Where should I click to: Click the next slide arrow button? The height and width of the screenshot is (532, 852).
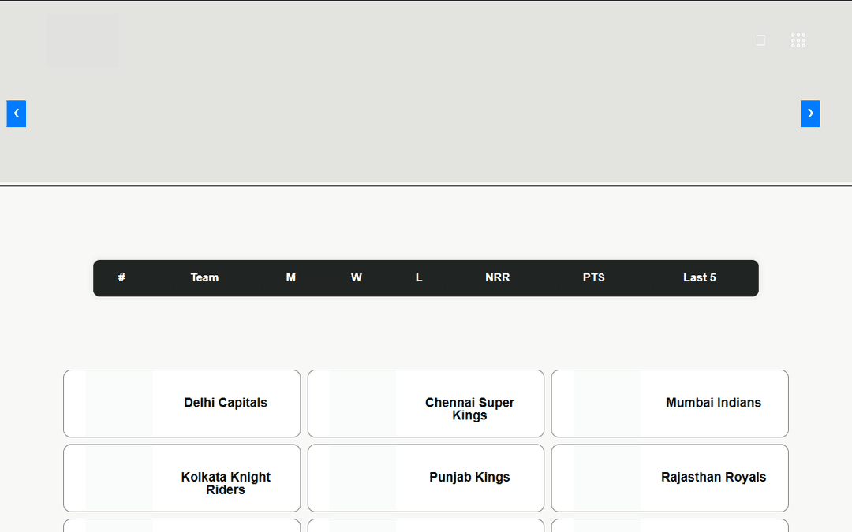tap(810, 113)
